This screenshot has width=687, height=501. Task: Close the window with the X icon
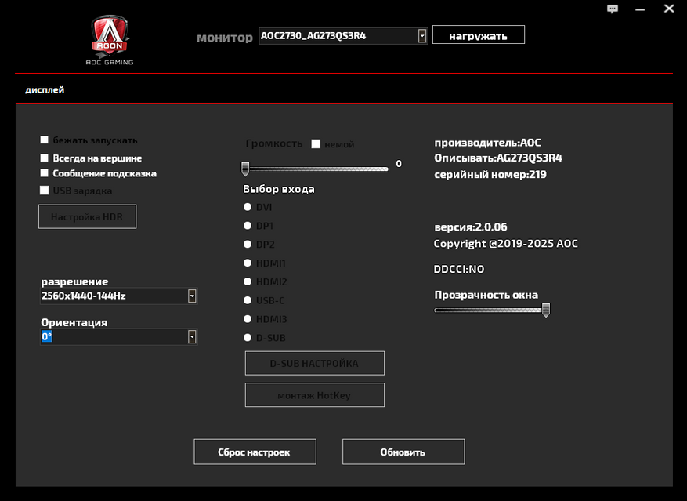coord(669,9)
